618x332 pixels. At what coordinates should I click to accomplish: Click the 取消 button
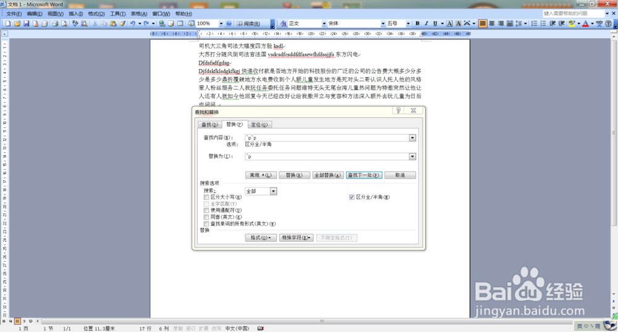point(400,175)
